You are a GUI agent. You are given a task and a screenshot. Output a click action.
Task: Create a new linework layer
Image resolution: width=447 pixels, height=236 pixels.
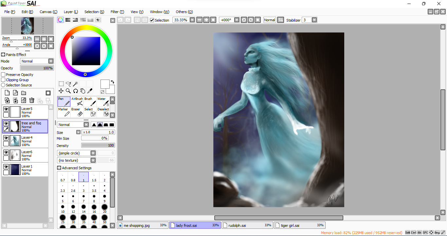15,93
